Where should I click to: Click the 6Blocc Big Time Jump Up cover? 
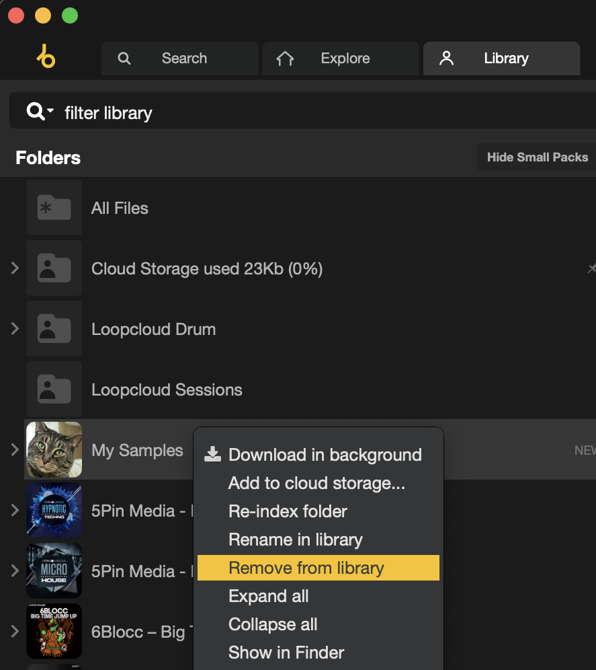[54, 631]
